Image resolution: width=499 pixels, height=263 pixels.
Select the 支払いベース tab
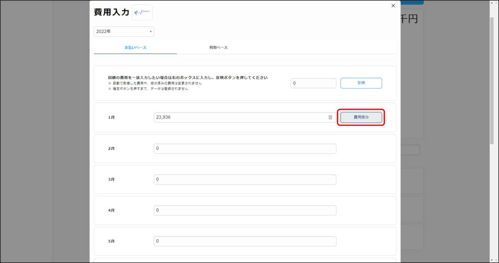tap(135, 47)
